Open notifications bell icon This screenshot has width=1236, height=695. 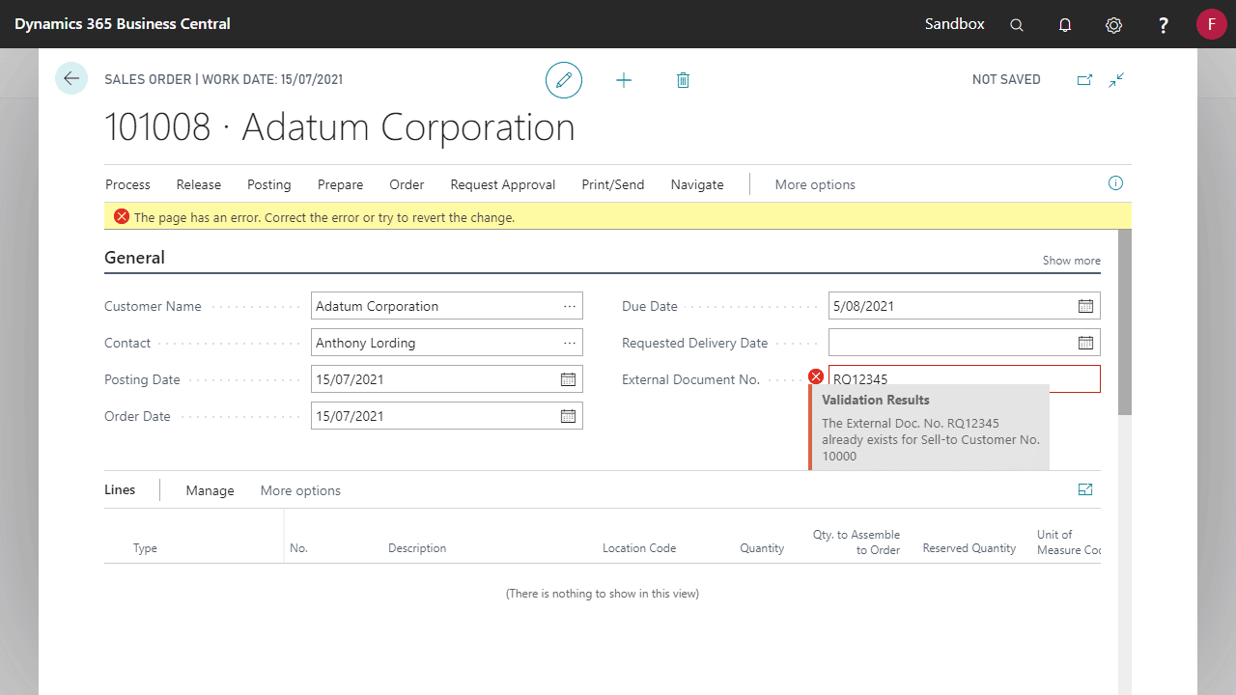[1065, 25]
